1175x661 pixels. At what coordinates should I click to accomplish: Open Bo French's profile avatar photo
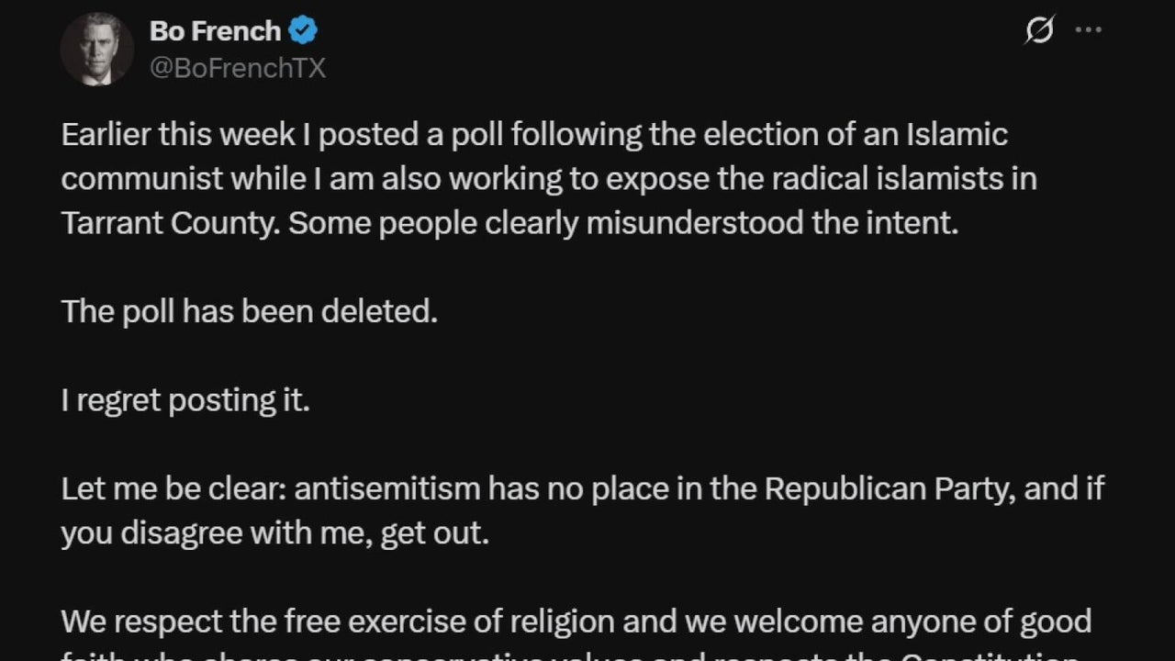click(x=97, y=50)
